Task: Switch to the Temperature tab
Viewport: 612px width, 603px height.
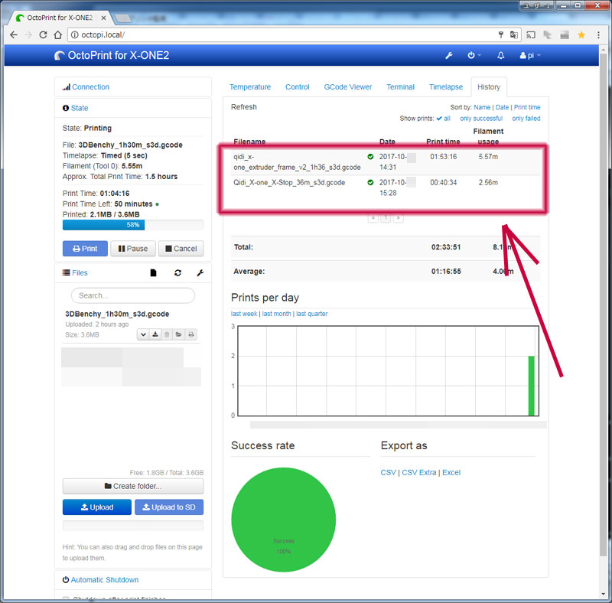Action: tap(250, 87)
